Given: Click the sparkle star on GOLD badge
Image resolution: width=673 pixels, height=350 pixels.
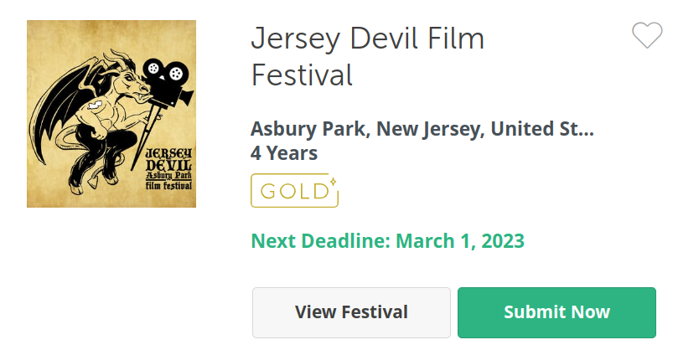Looking at the screenshot, I should [333, 182].
